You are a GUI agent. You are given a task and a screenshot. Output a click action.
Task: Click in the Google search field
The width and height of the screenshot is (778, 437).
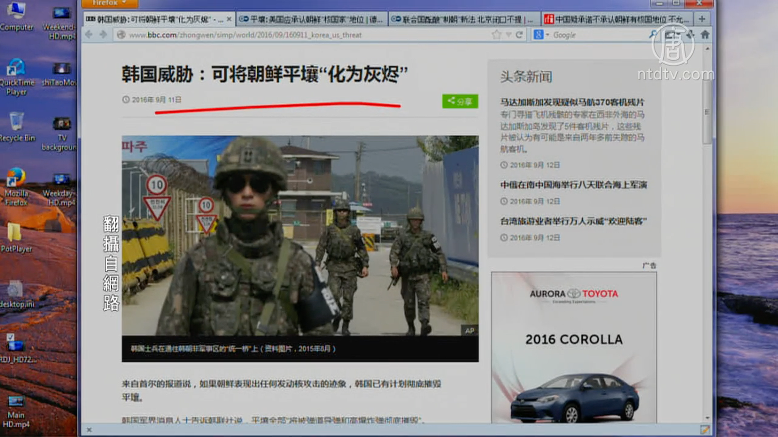pos(598,35)
